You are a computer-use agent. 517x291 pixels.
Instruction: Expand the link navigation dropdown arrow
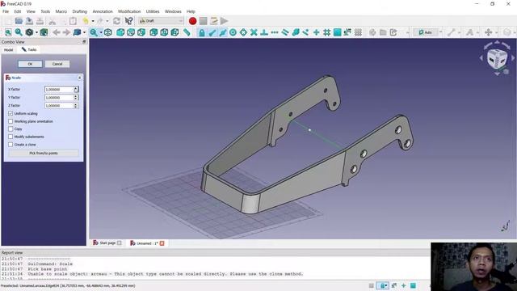click(x=84, y=32)
